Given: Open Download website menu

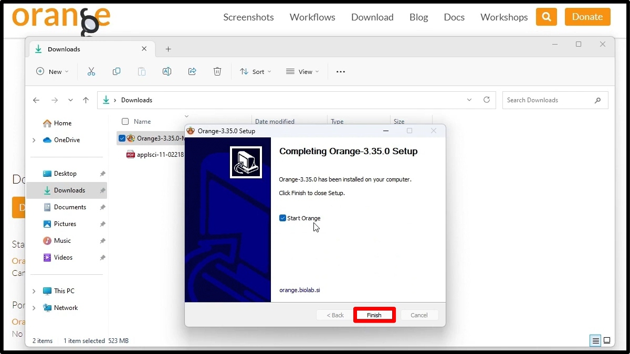Looking at the screenshot, I should coord(372,17).
